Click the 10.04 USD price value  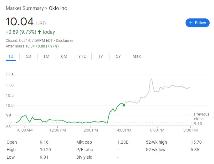coord(20,22)
